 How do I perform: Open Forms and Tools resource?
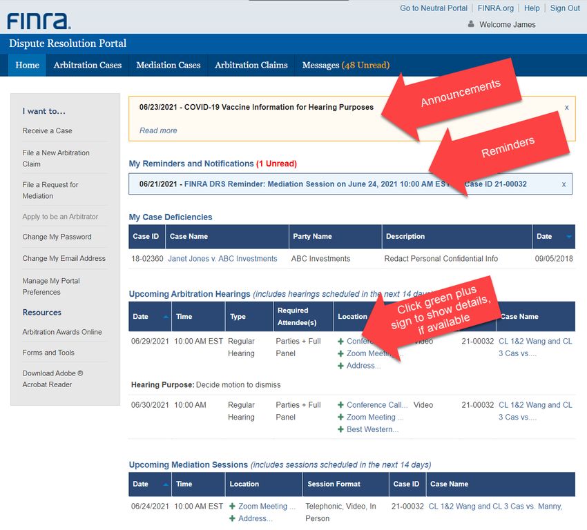pyautogui.click(x=48, y=353)
